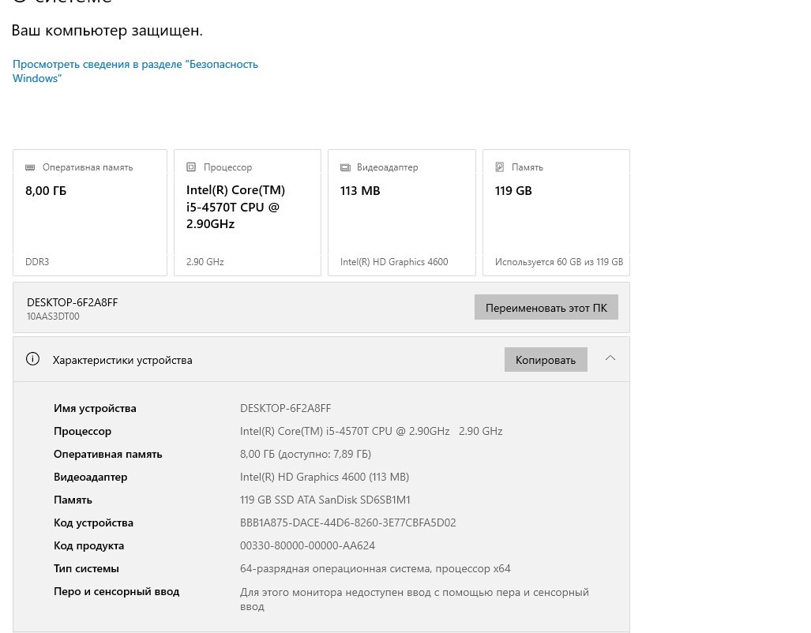Copy device specifications with Копировать button
The width and height of the screenshot is (811, 633).
click(546, 360)
